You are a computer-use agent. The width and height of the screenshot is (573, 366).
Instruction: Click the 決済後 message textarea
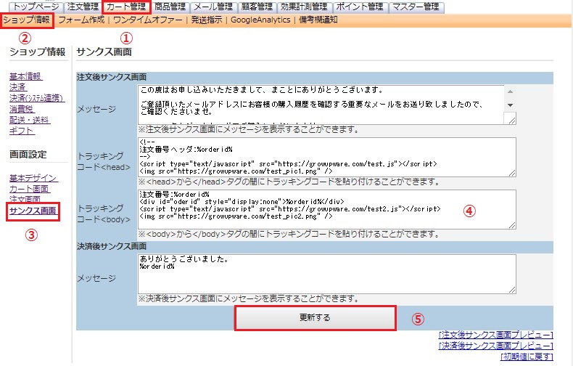coord(326,274)
